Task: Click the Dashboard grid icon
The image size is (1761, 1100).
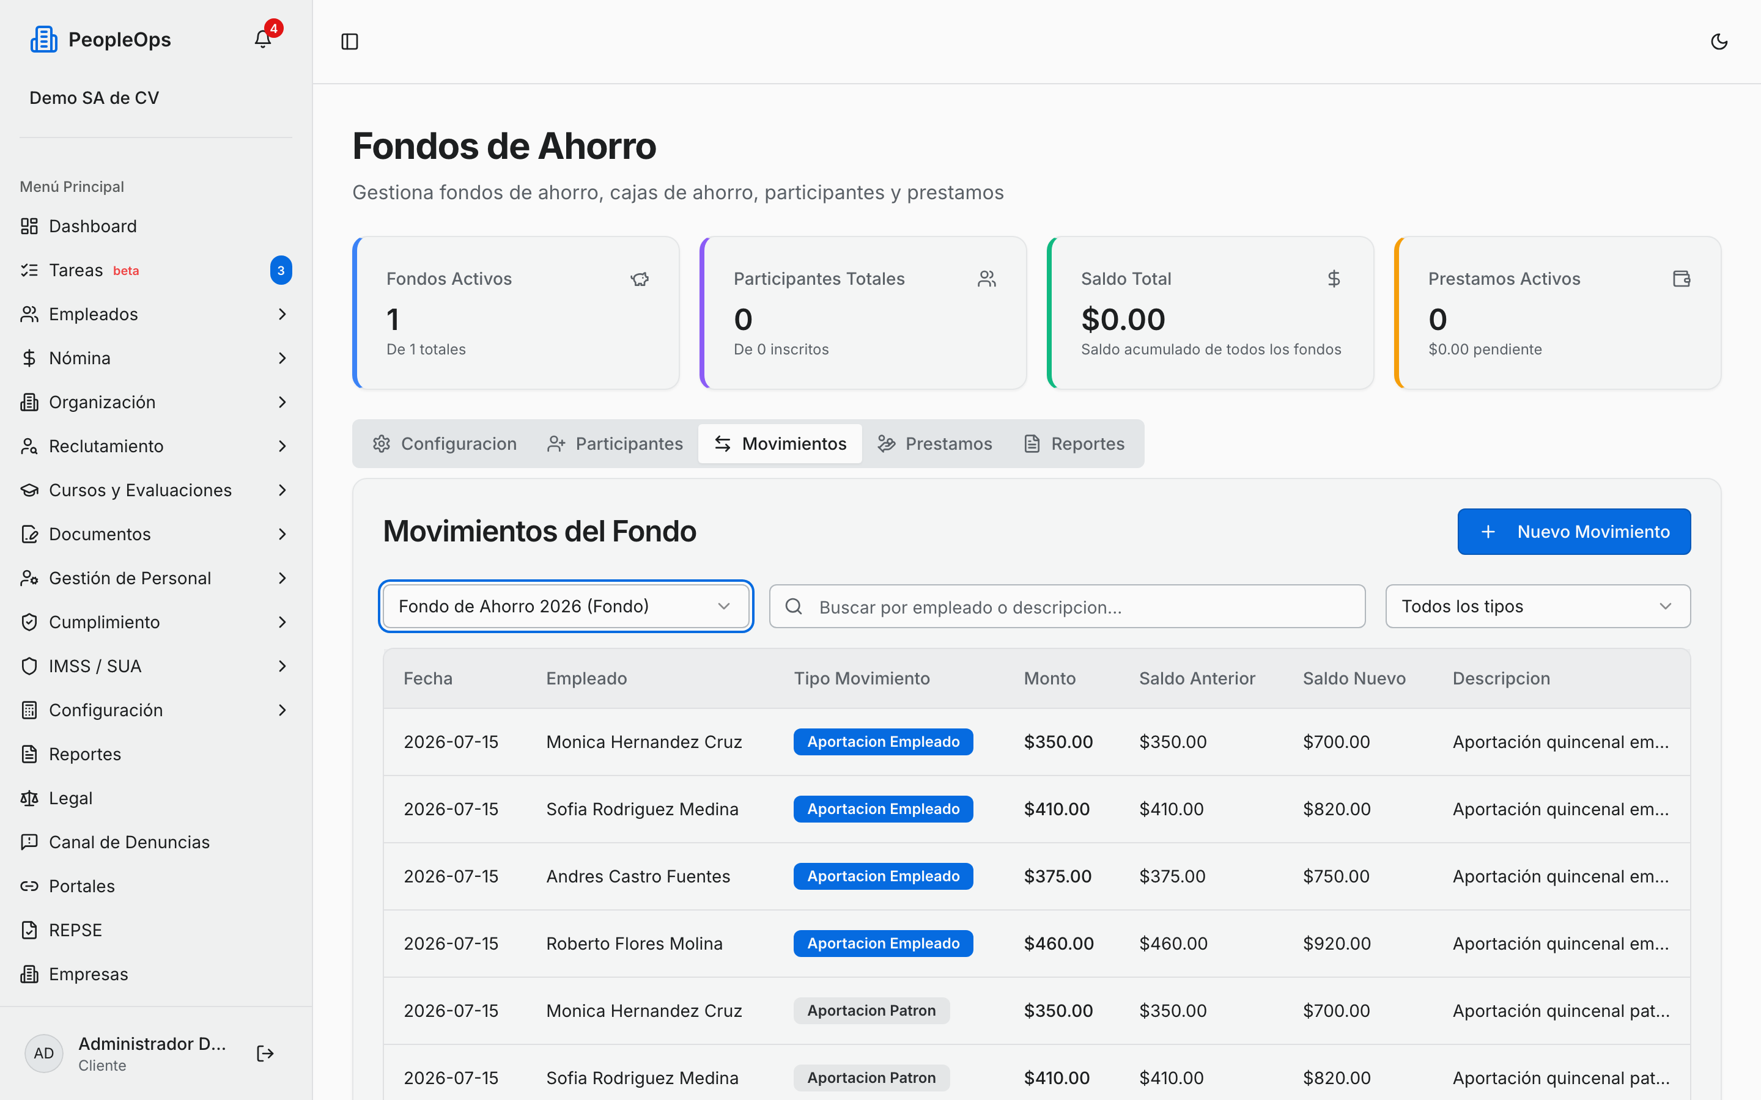Action: point(29,226)
